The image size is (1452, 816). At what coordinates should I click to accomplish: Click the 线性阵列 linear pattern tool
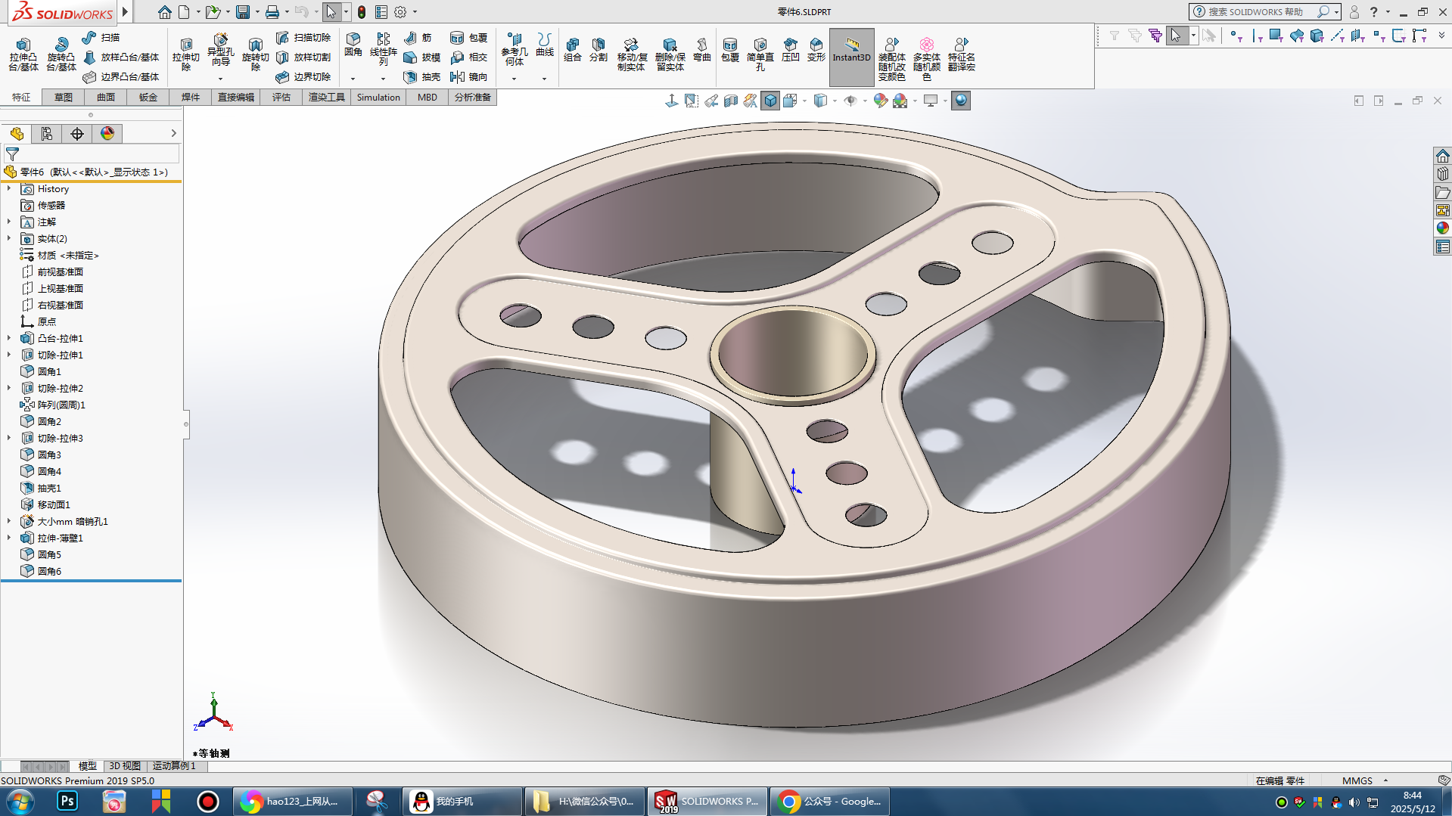[383, 50]
